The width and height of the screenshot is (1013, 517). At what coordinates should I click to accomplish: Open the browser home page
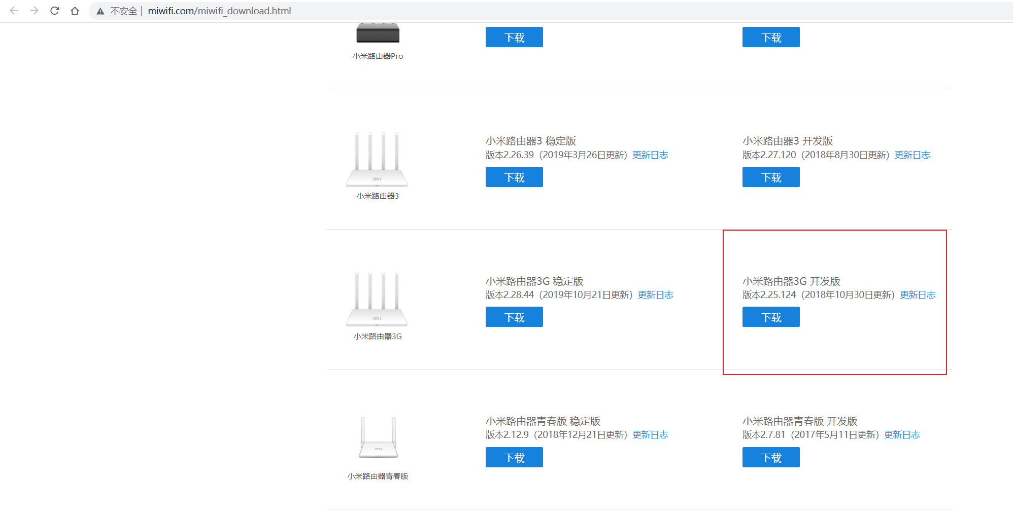pos(75,11)
